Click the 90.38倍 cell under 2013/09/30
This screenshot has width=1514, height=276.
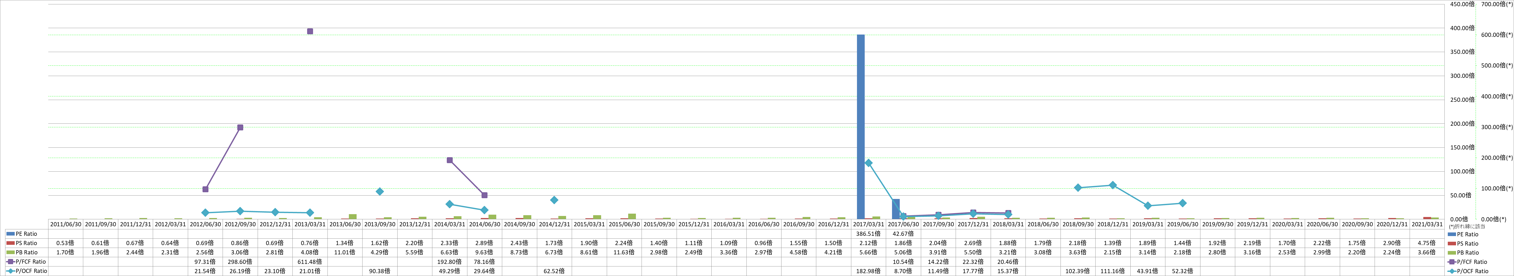click(x=380, y=271)
